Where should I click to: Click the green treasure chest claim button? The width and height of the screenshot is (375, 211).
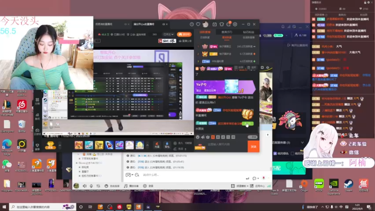247,124
